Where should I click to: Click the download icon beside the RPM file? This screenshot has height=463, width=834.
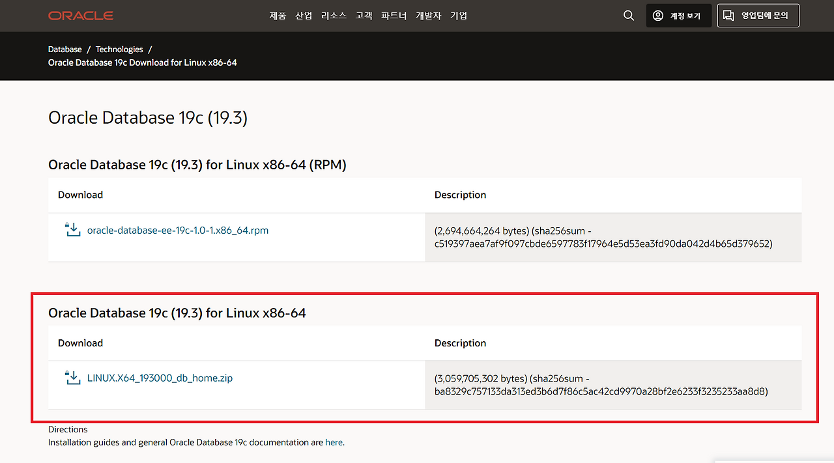72,229
